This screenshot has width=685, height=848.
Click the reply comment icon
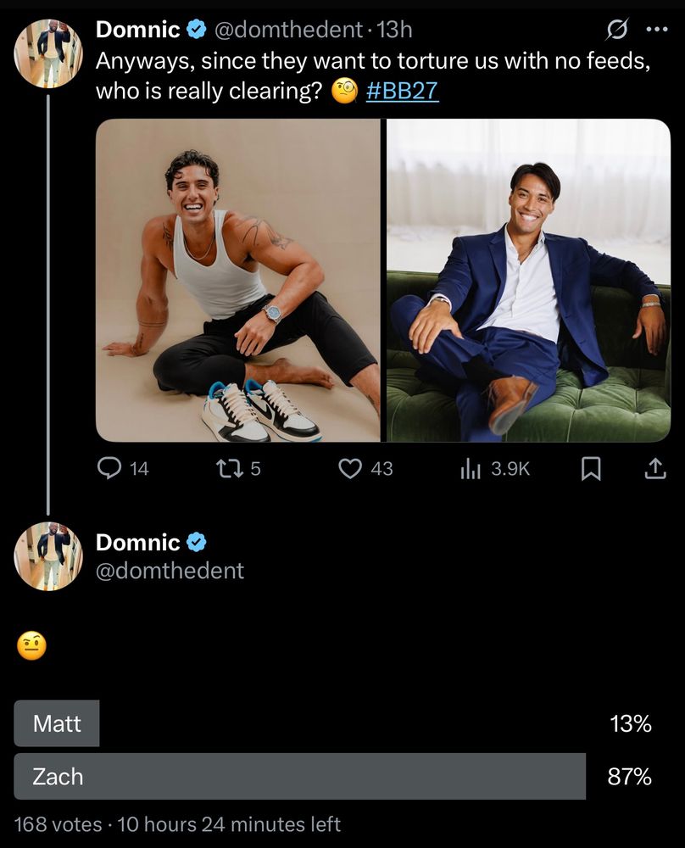pos(110,468)
